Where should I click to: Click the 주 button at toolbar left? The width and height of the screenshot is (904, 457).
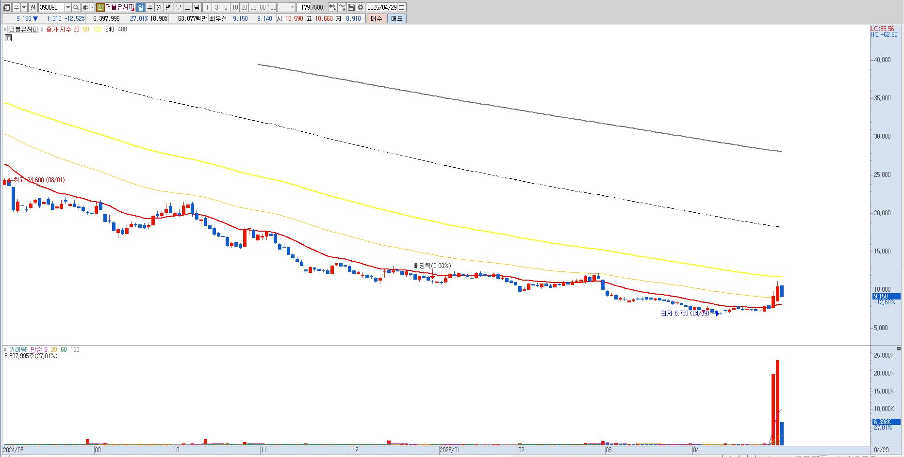point(16,7)
